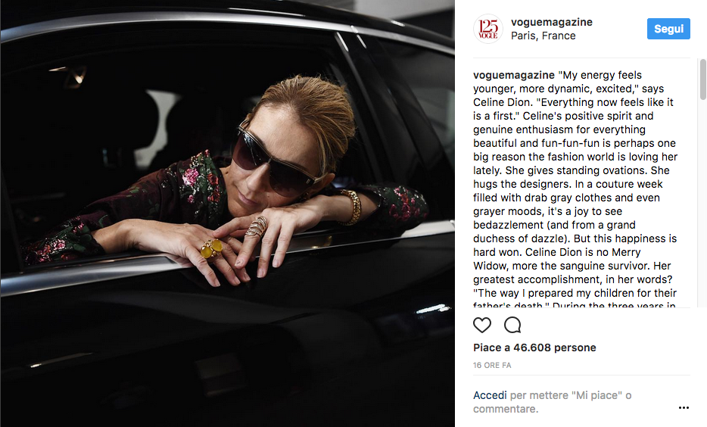Click the yellow ring in the photo

tap(211, 248)
